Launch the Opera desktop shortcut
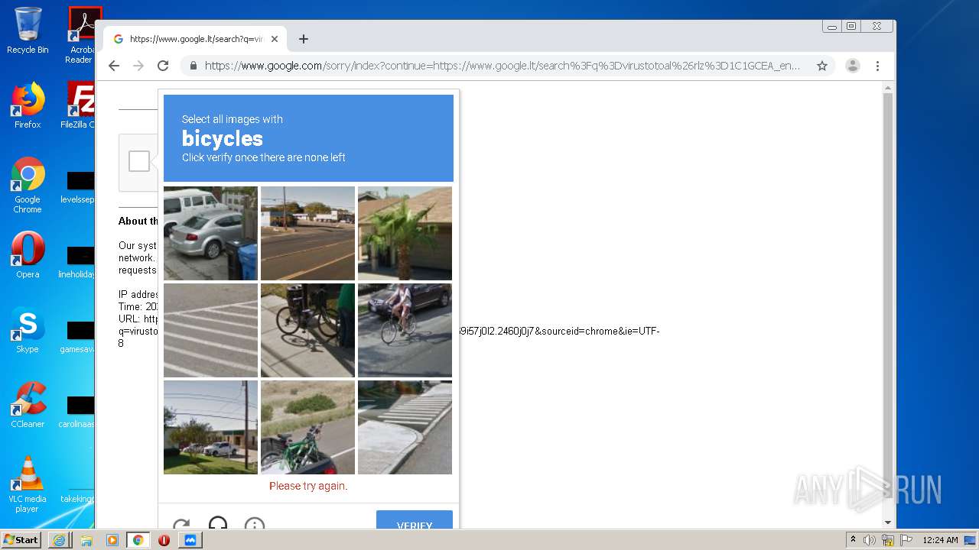The width and height of the screenshot is (979, 550). tap(28, 254)
